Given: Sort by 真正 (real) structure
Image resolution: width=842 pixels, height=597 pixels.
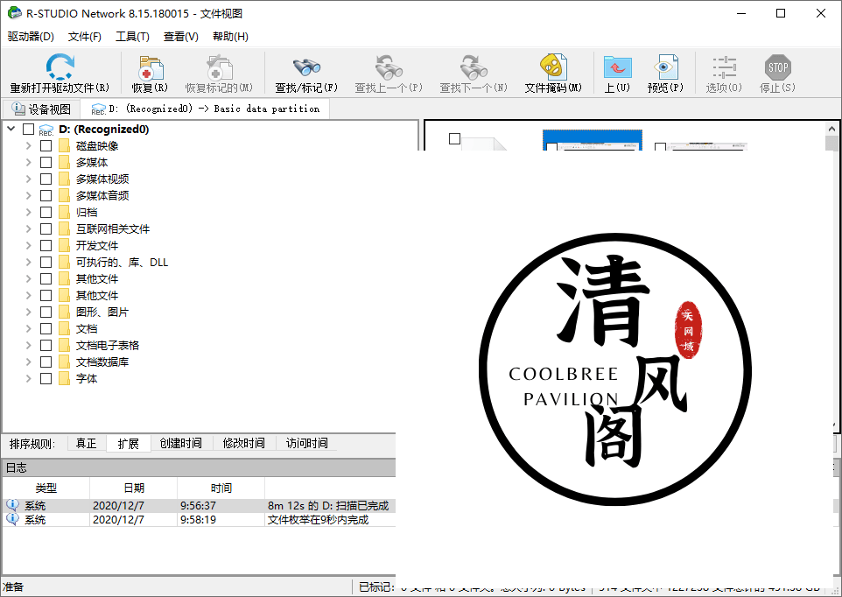Looking at the screenshot, I should [x=87, y=444].
